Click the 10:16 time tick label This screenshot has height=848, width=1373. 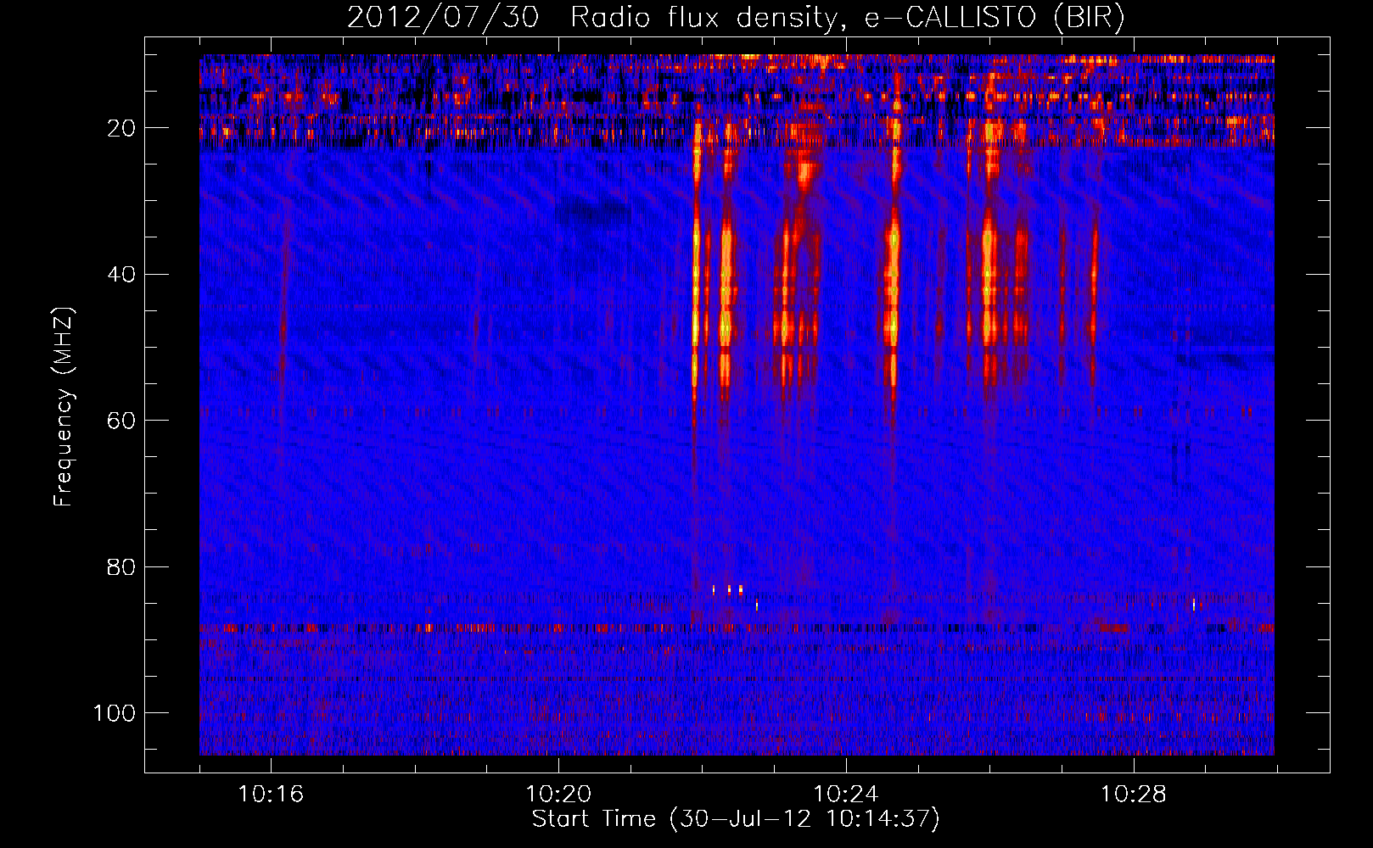(x=271, y=795)
